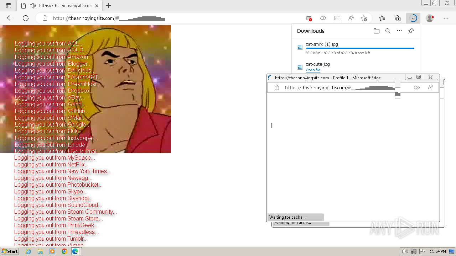Refresh the current page
This screenshot has height=256, width=456.
[x=26, y=18]
